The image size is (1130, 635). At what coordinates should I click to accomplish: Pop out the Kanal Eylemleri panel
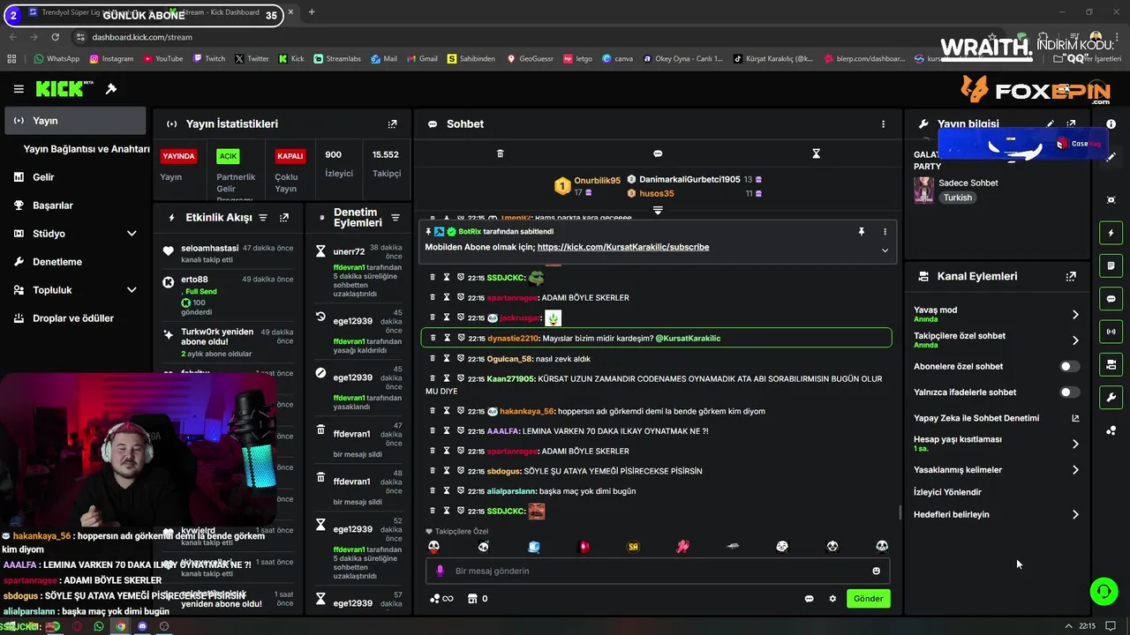1071,276
